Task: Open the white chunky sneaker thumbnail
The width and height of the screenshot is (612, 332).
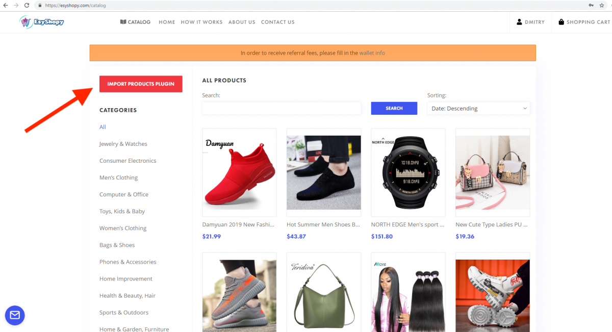Action: (493, 292)
